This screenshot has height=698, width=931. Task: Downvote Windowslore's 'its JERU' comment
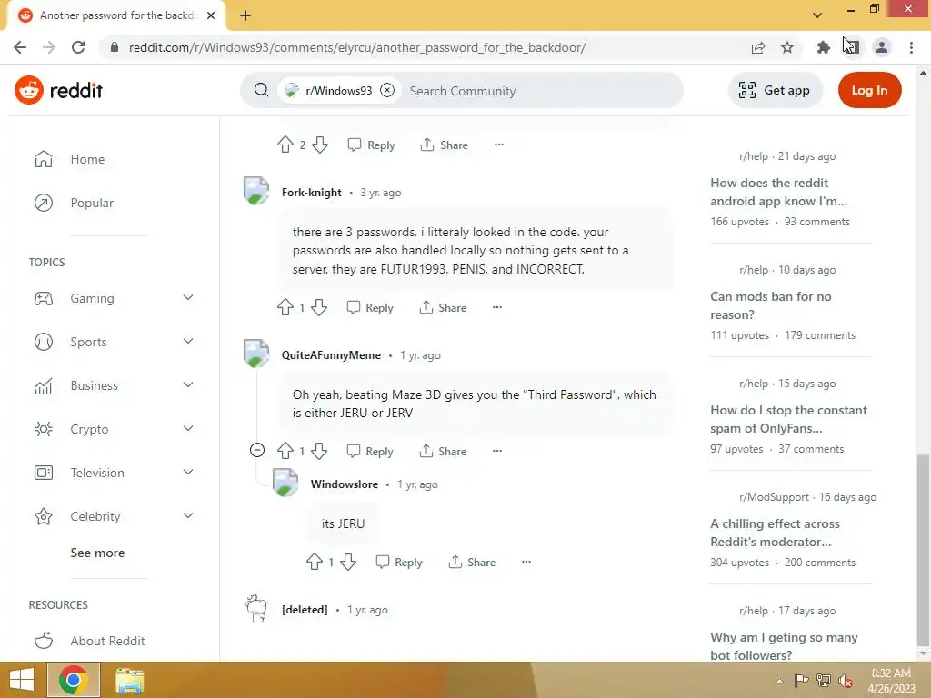[348, 562]
